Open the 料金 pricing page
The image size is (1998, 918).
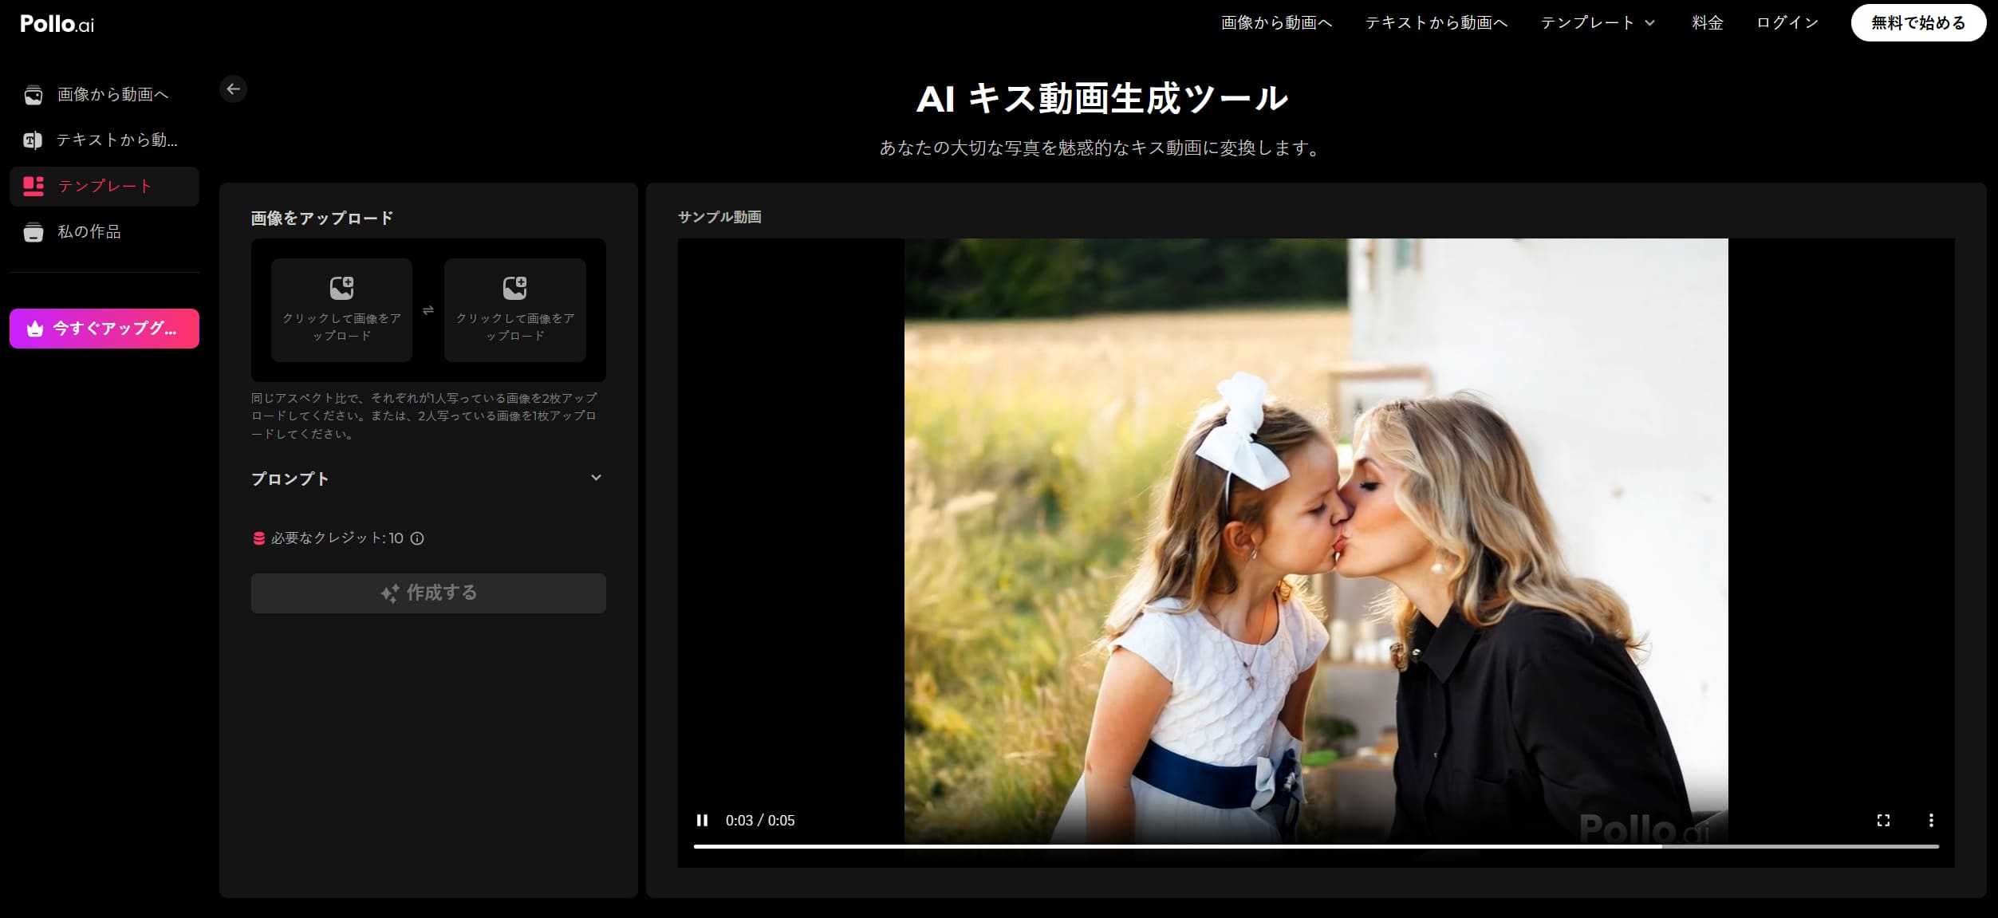click(x=1707, y=23)
